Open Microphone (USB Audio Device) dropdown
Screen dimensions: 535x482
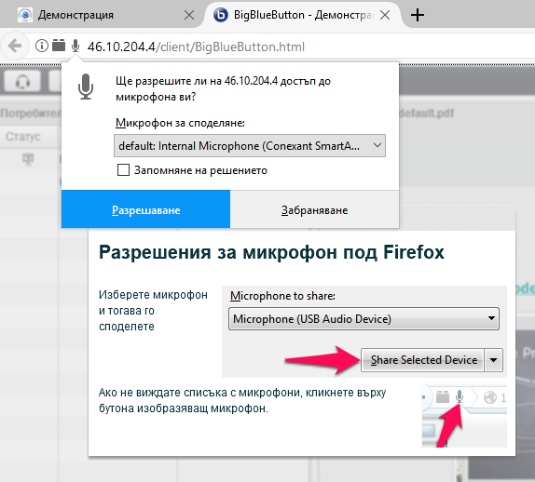[x=364, y=319]
